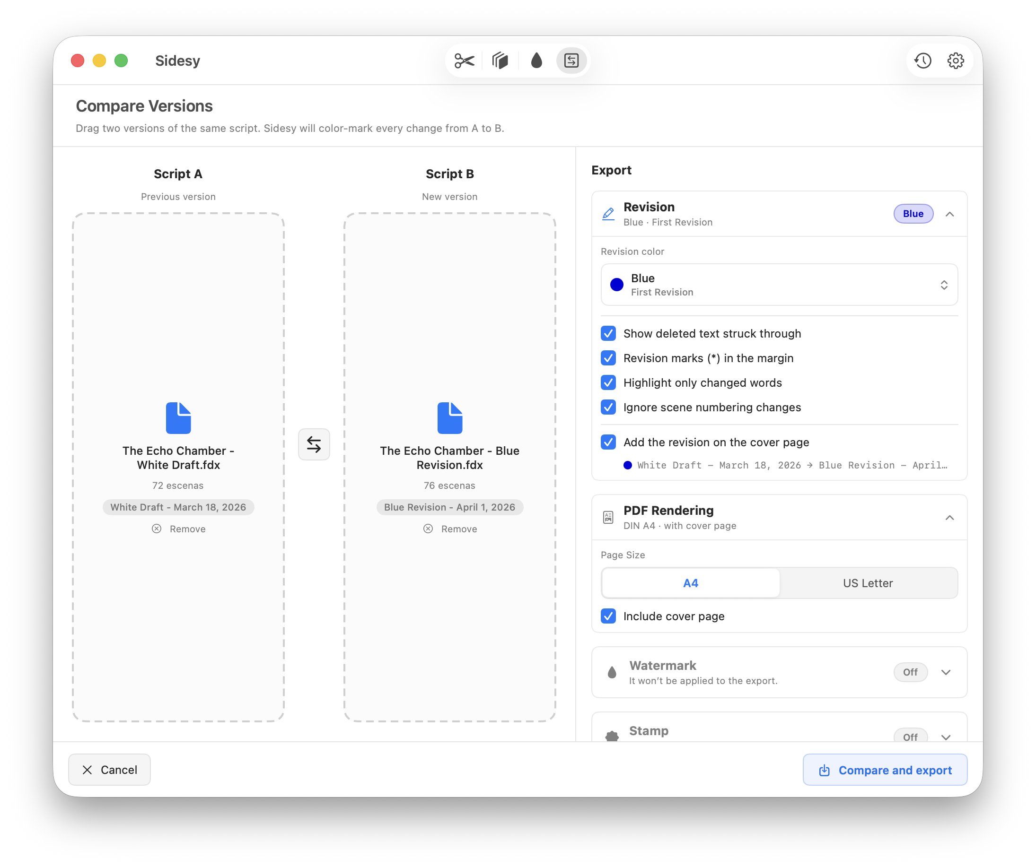1036x867 pixels.
Task: Click the 'Previous version' label
Action: tap(178, 197)
